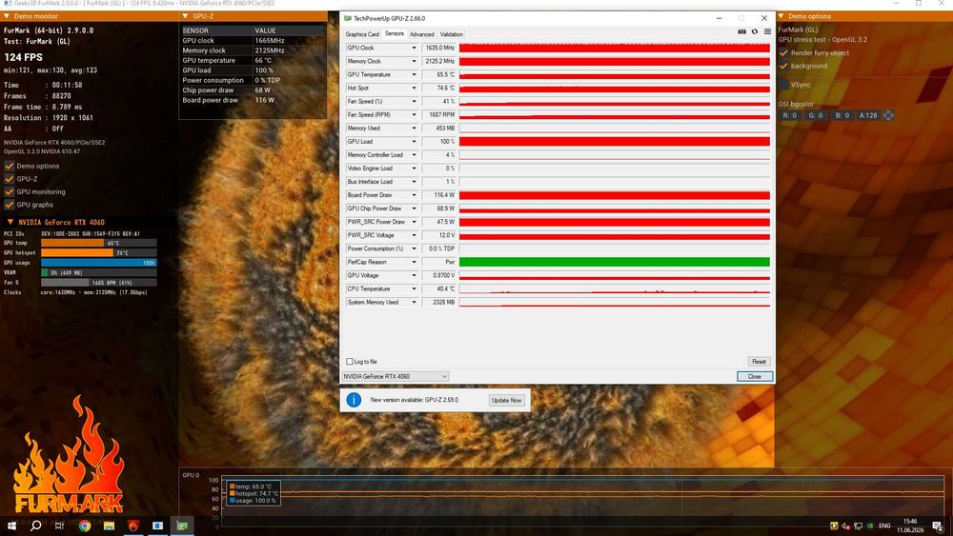Screen dimensions: 953x536
Task: Uncheck Render furry object
Action: 783,52
